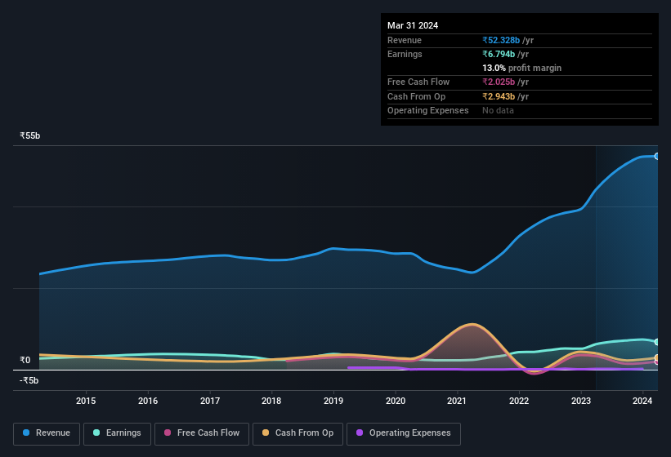Click the Operating Expenses label in tooltip
The image size is (671, 457).
pos(428,111)
